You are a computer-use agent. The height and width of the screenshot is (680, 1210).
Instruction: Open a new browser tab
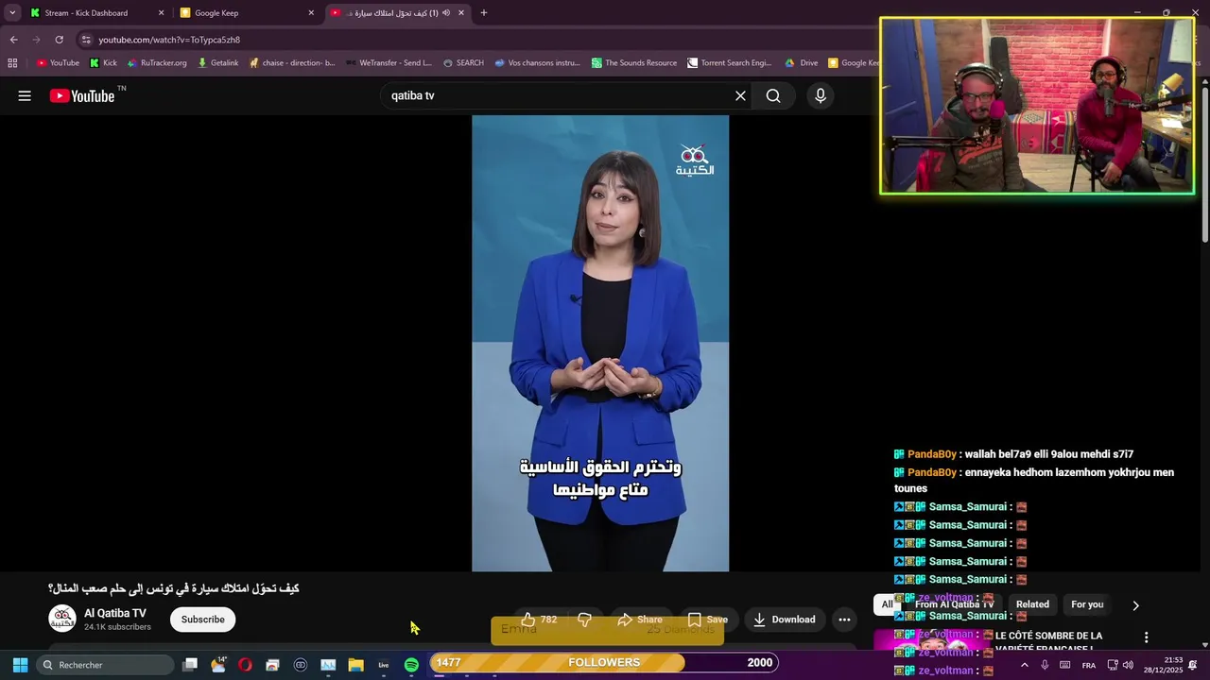point(484,13)
